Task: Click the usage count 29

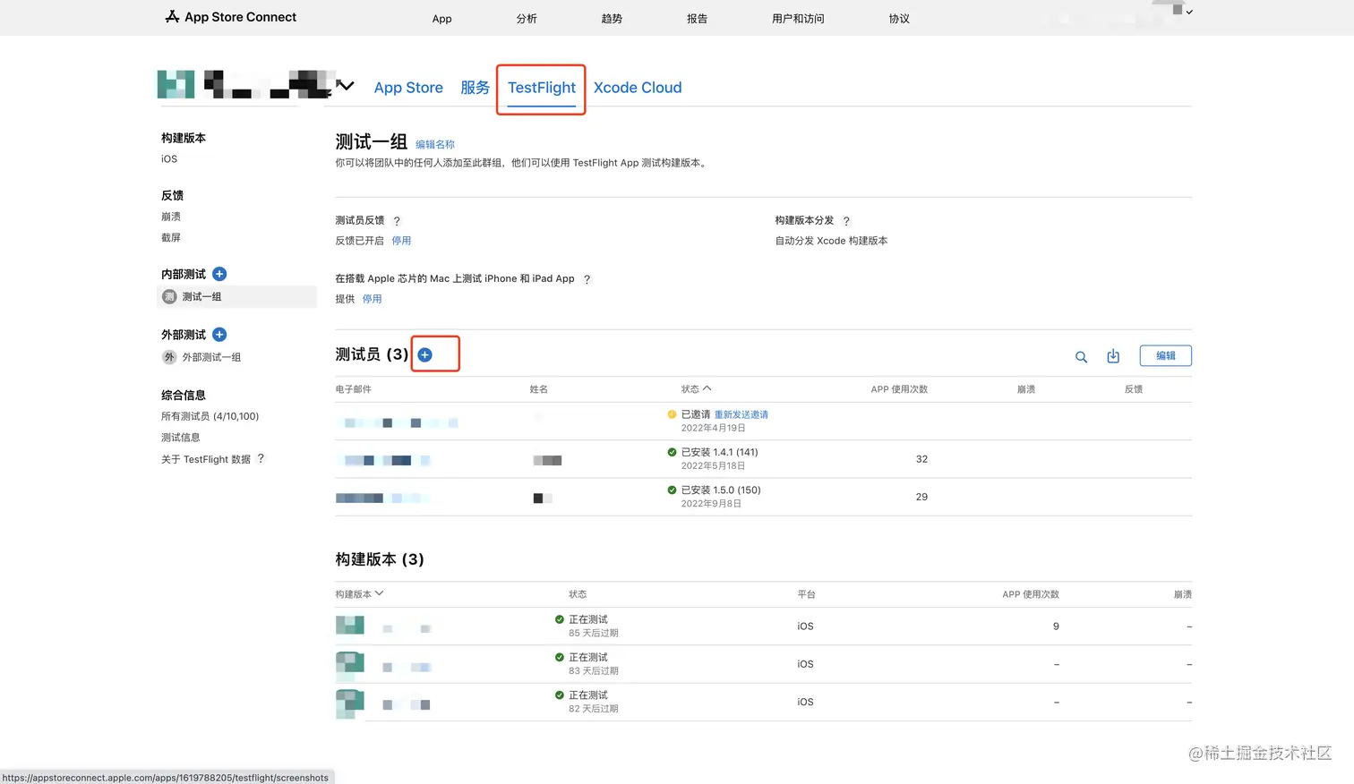Action: [921, 497]
